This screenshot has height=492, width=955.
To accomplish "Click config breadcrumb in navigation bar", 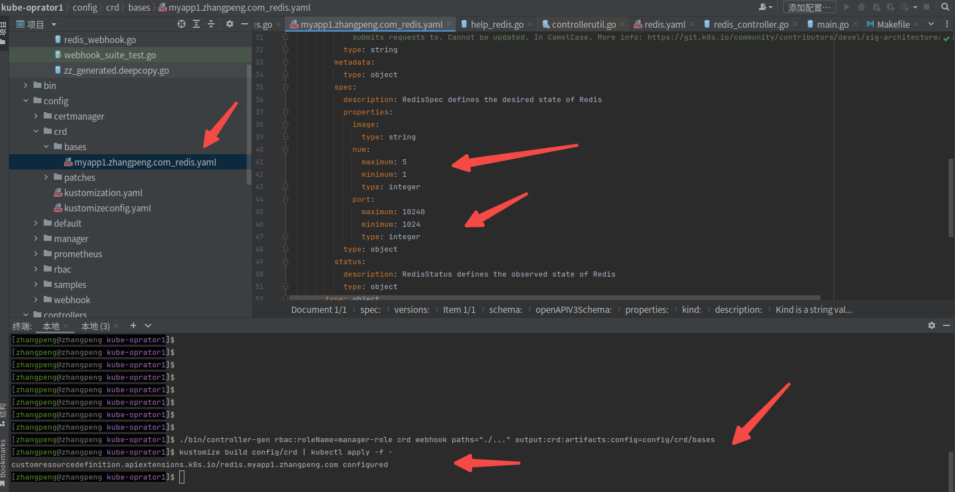I will pyautogui.click(x=85, y=7).
